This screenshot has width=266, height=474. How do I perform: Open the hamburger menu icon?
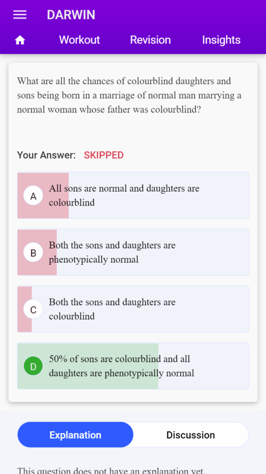point(20,15)
